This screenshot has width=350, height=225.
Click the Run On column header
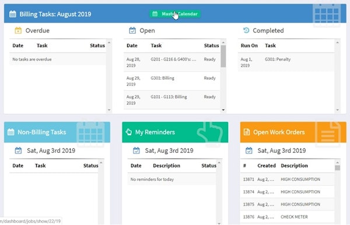(249, 45)
